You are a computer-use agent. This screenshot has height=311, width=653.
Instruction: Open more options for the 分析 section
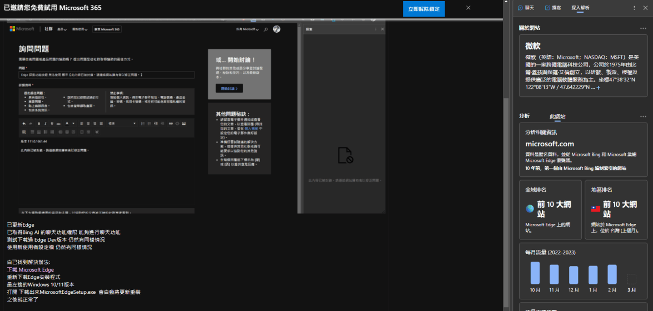click(x=644, y=116)
